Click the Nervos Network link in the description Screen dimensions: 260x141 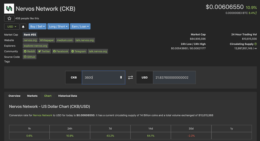coord(43,115)
